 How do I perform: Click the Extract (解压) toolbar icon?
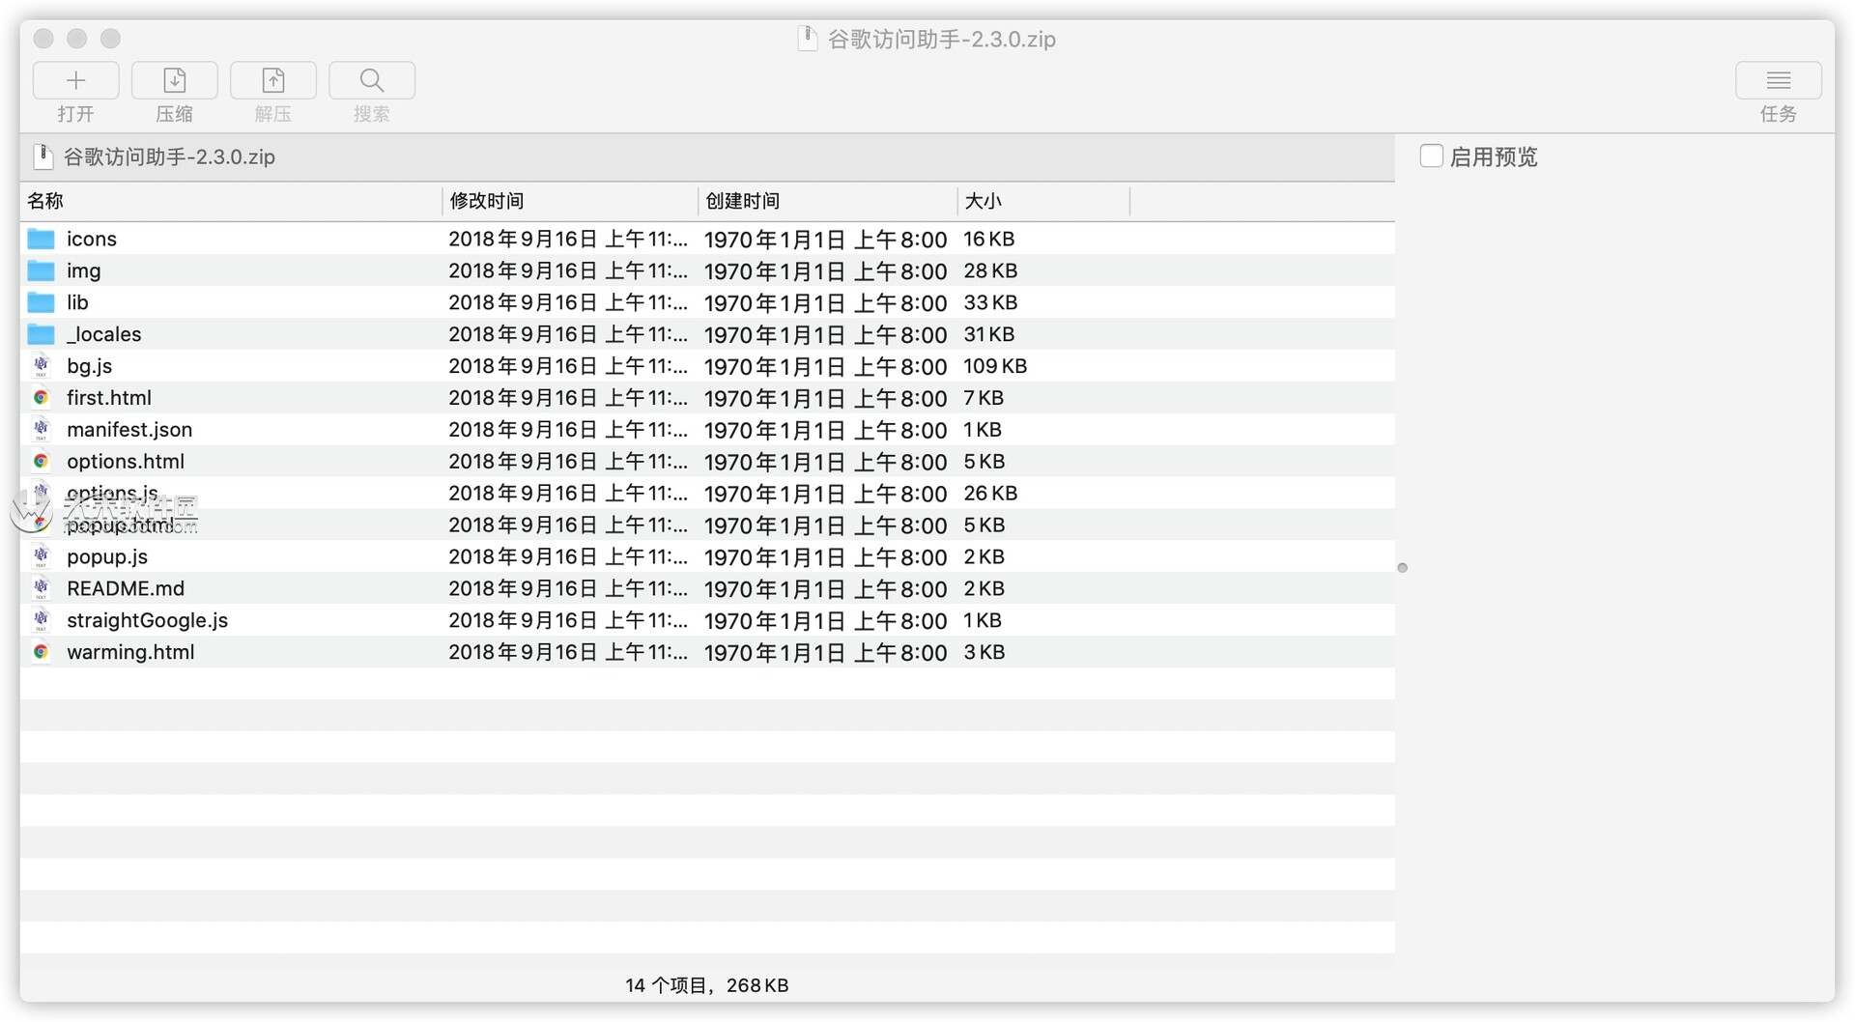[272, 80]
